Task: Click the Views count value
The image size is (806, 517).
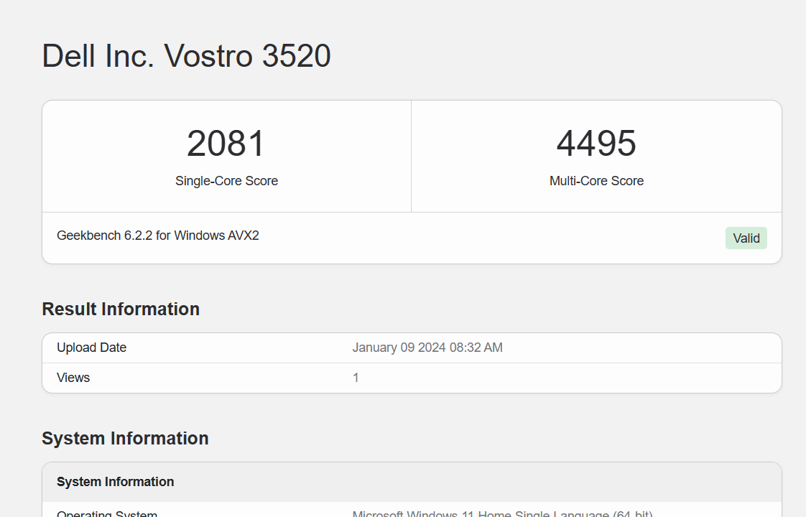Action: click(356, 377)
